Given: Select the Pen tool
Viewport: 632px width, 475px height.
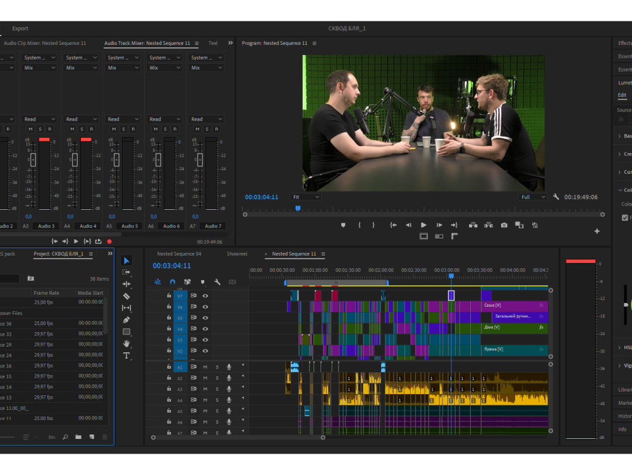Looking at the screenshot, I should tap(126, 320).
